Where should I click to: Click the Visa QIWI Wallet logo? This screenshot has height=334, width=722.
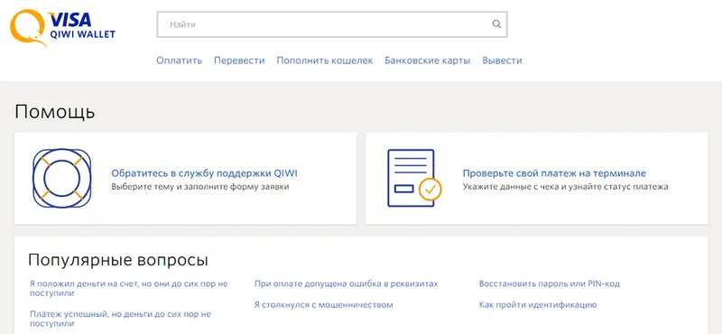[62, 27]
